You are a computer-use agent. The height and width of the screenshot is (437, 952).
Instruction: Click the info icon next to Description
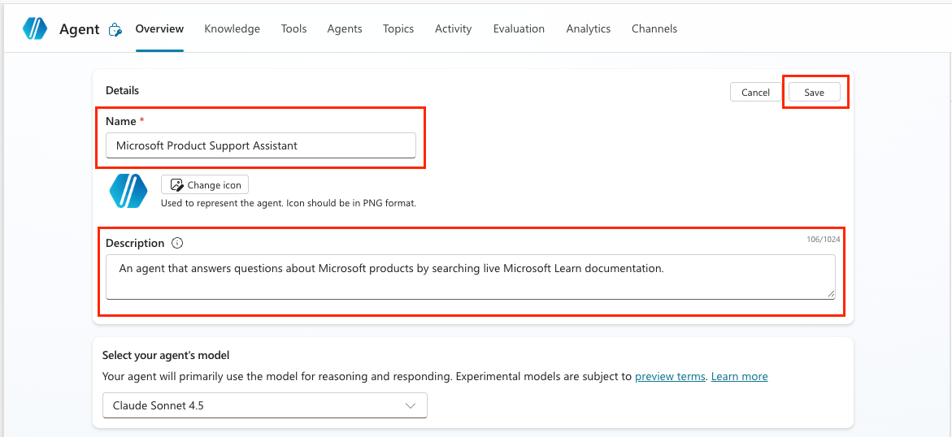(x=177, y=243)
